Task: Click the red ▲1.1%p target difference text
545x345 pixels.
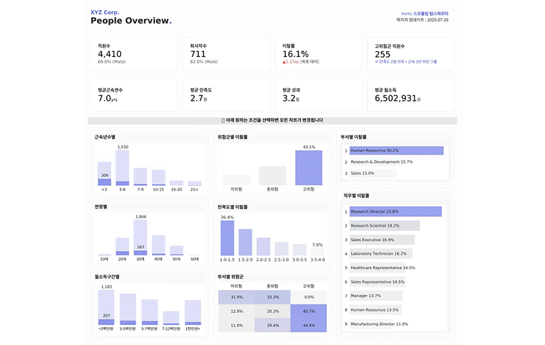Action: point(290,62)
